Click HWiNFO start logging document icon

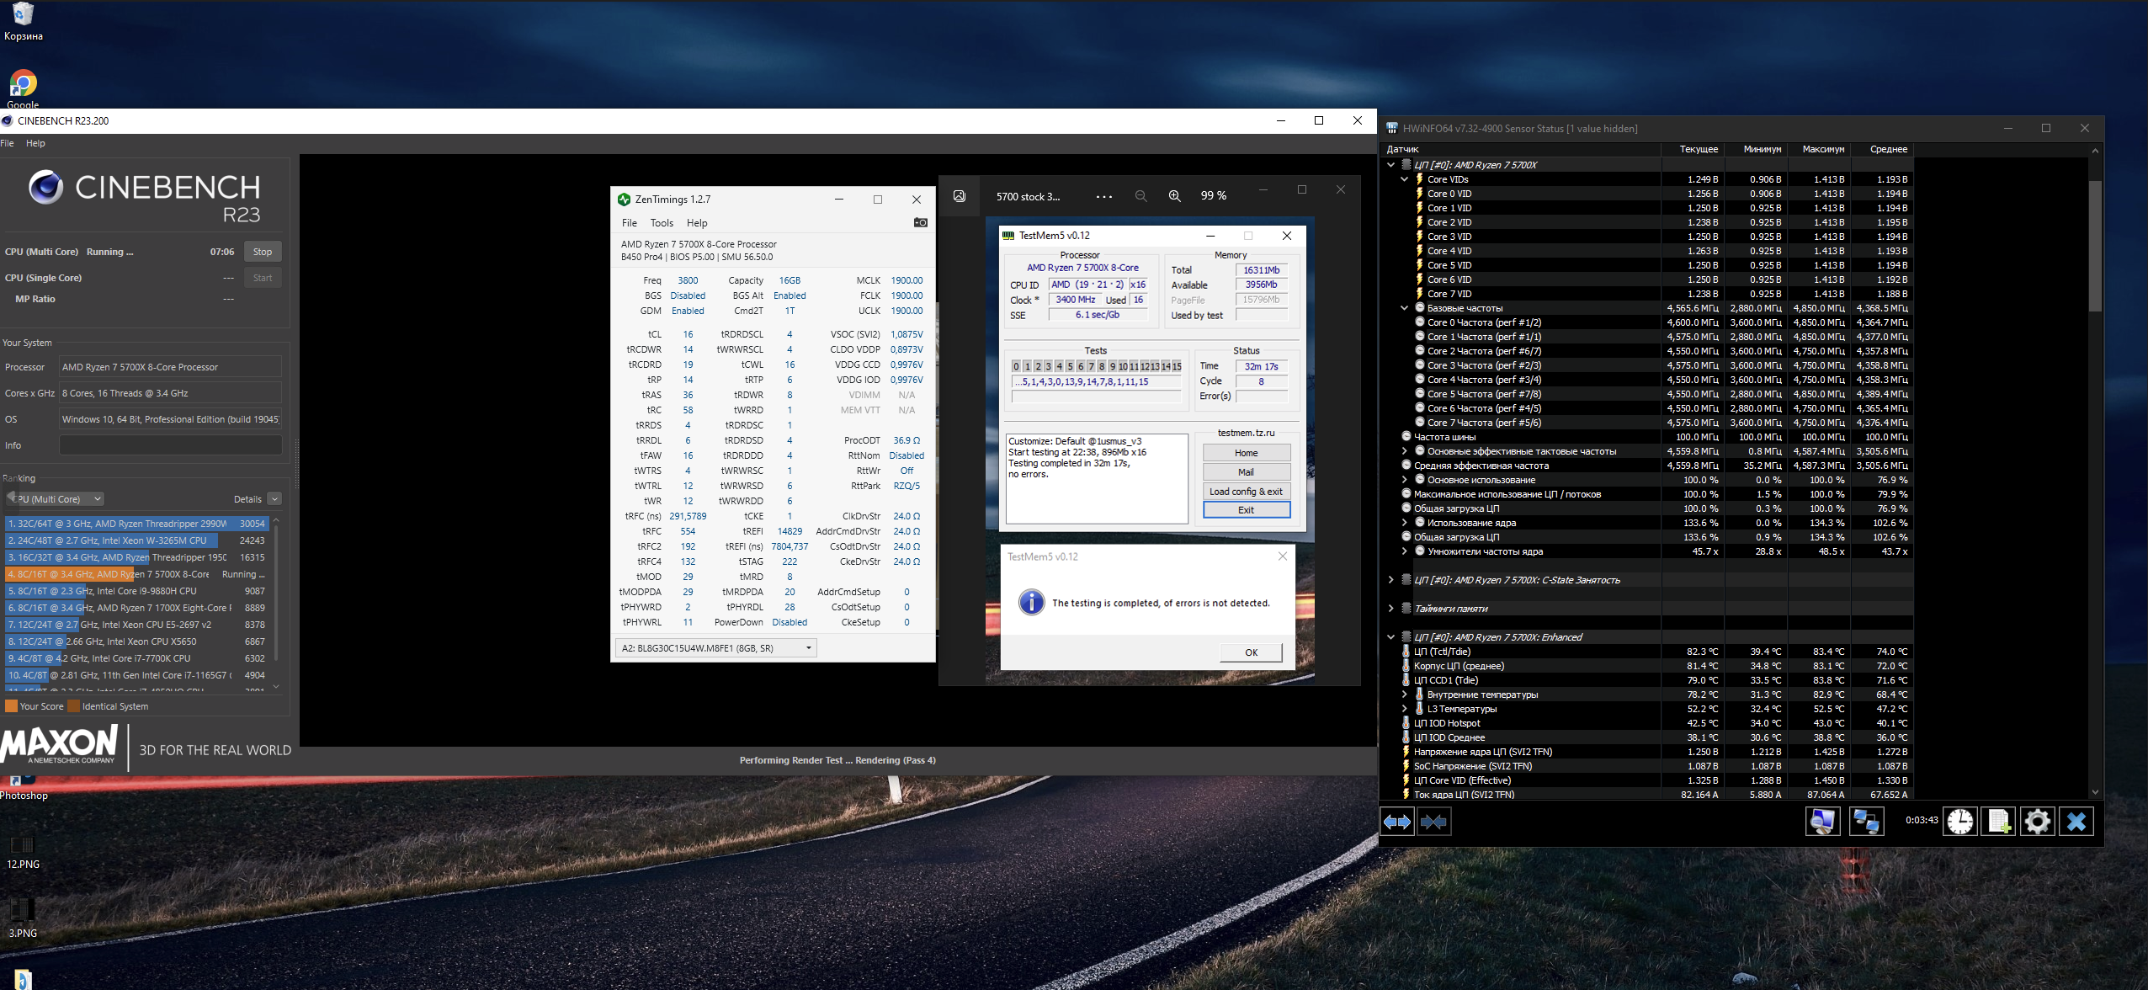coord(1999,822)
